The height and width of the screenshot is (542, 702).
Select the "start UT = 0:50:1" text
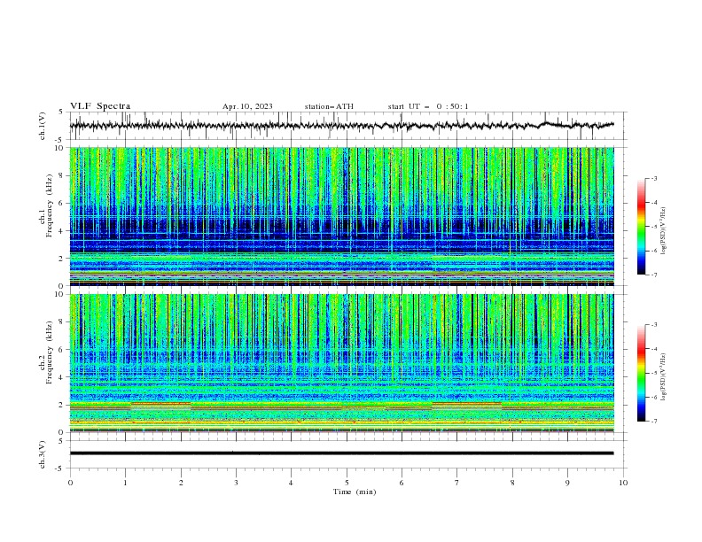point(428,106)
